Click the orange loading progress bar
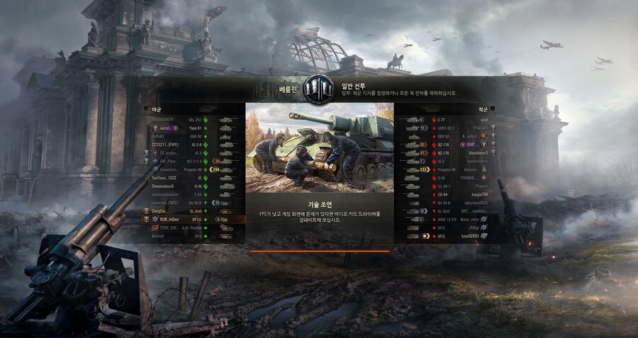This screenshot has height=338, width=638. click(x=320, y=252)
